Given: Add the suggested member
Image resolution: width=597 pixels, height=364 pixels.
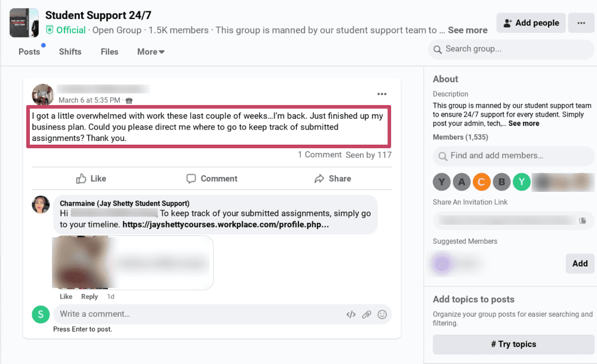Looking at the screenshot, I should [580, 264].
